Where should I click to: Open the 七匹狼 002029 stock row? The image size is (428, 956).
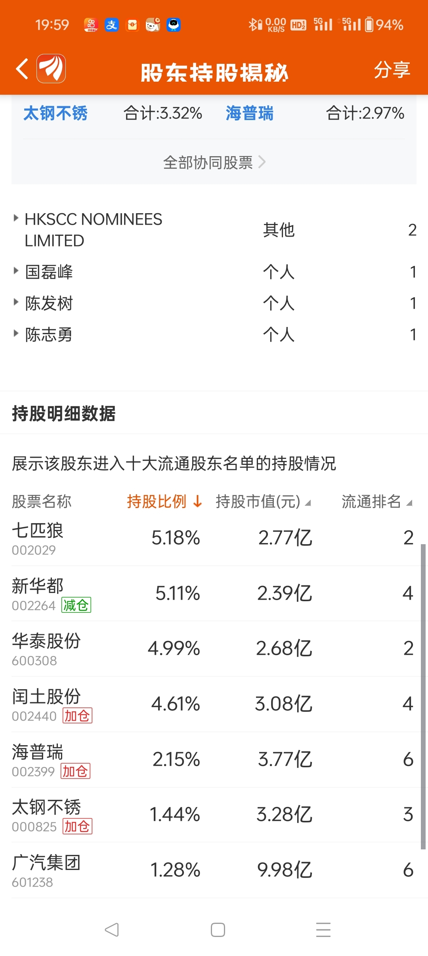(x=214, y=538)
